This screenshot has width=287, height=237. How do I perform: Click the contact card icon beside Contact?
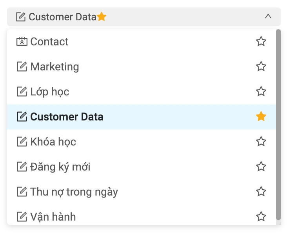tap(22, 42)
